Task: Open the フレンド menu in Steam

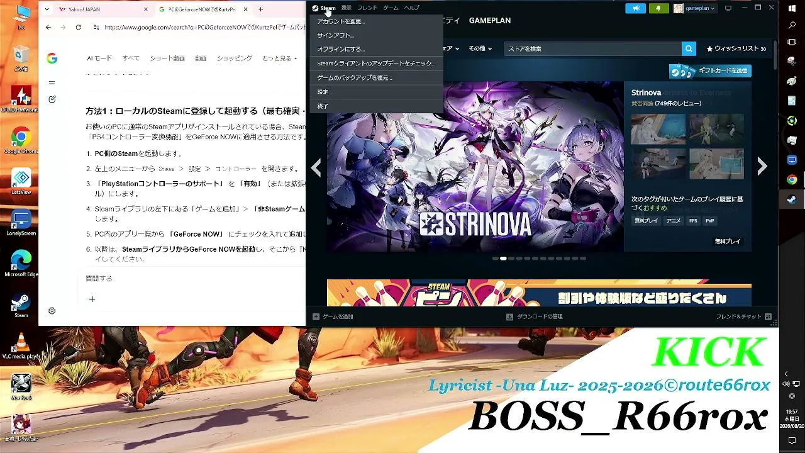Action: [x=367, y=8]
